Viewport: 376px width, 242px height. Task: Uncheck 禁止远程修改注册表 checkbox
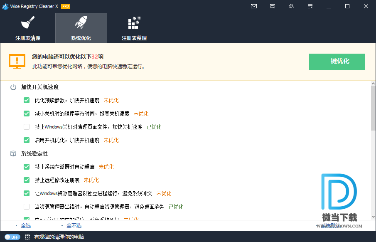click(x=27, y=180)
